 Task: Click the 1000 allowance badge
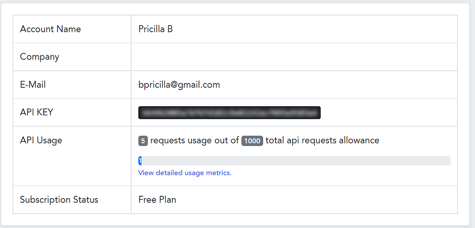pyautogui.click(x=252, y=141)
